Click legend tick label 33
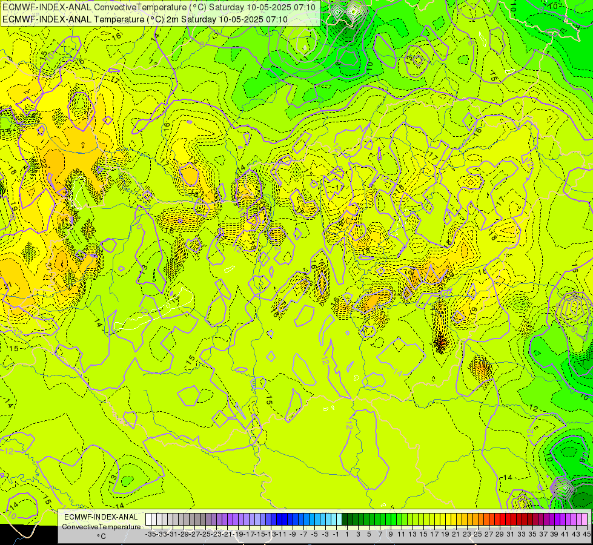593x545 pixels. [522, 534]
